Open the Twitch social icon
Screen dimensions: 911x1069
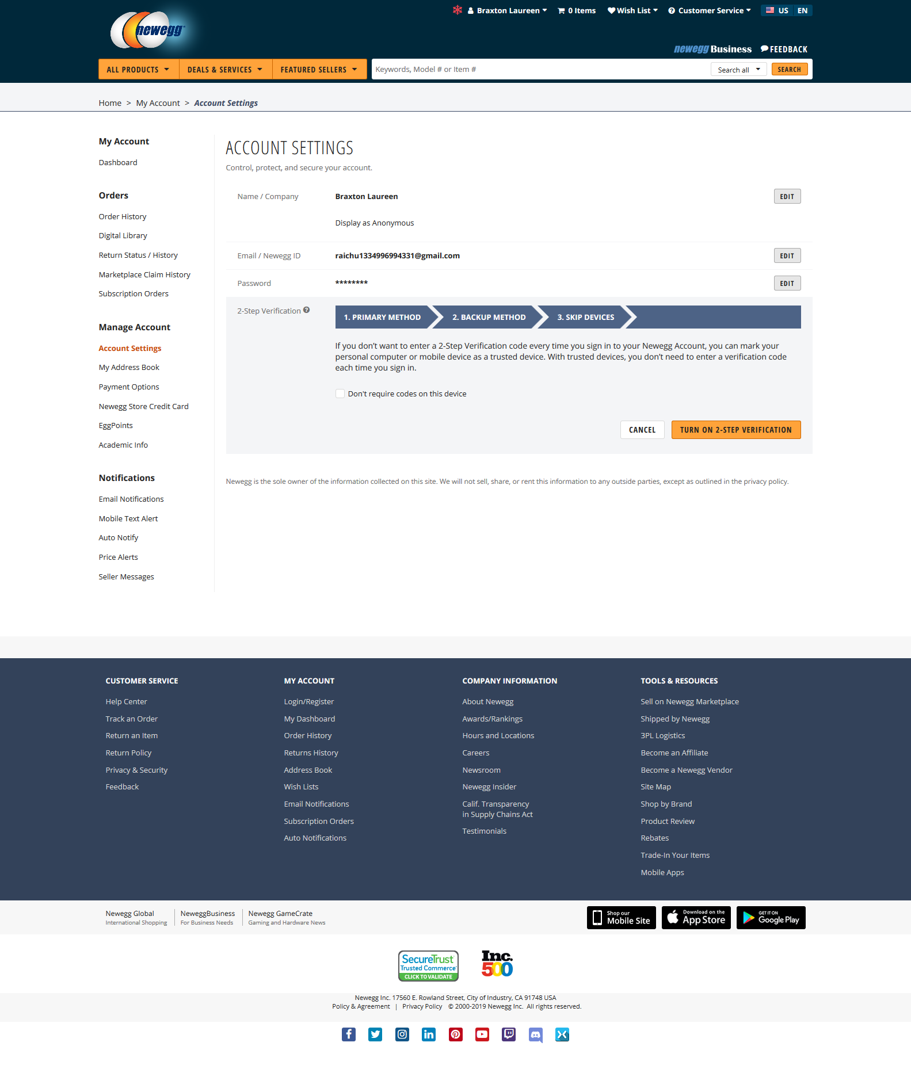(509, 1034)
